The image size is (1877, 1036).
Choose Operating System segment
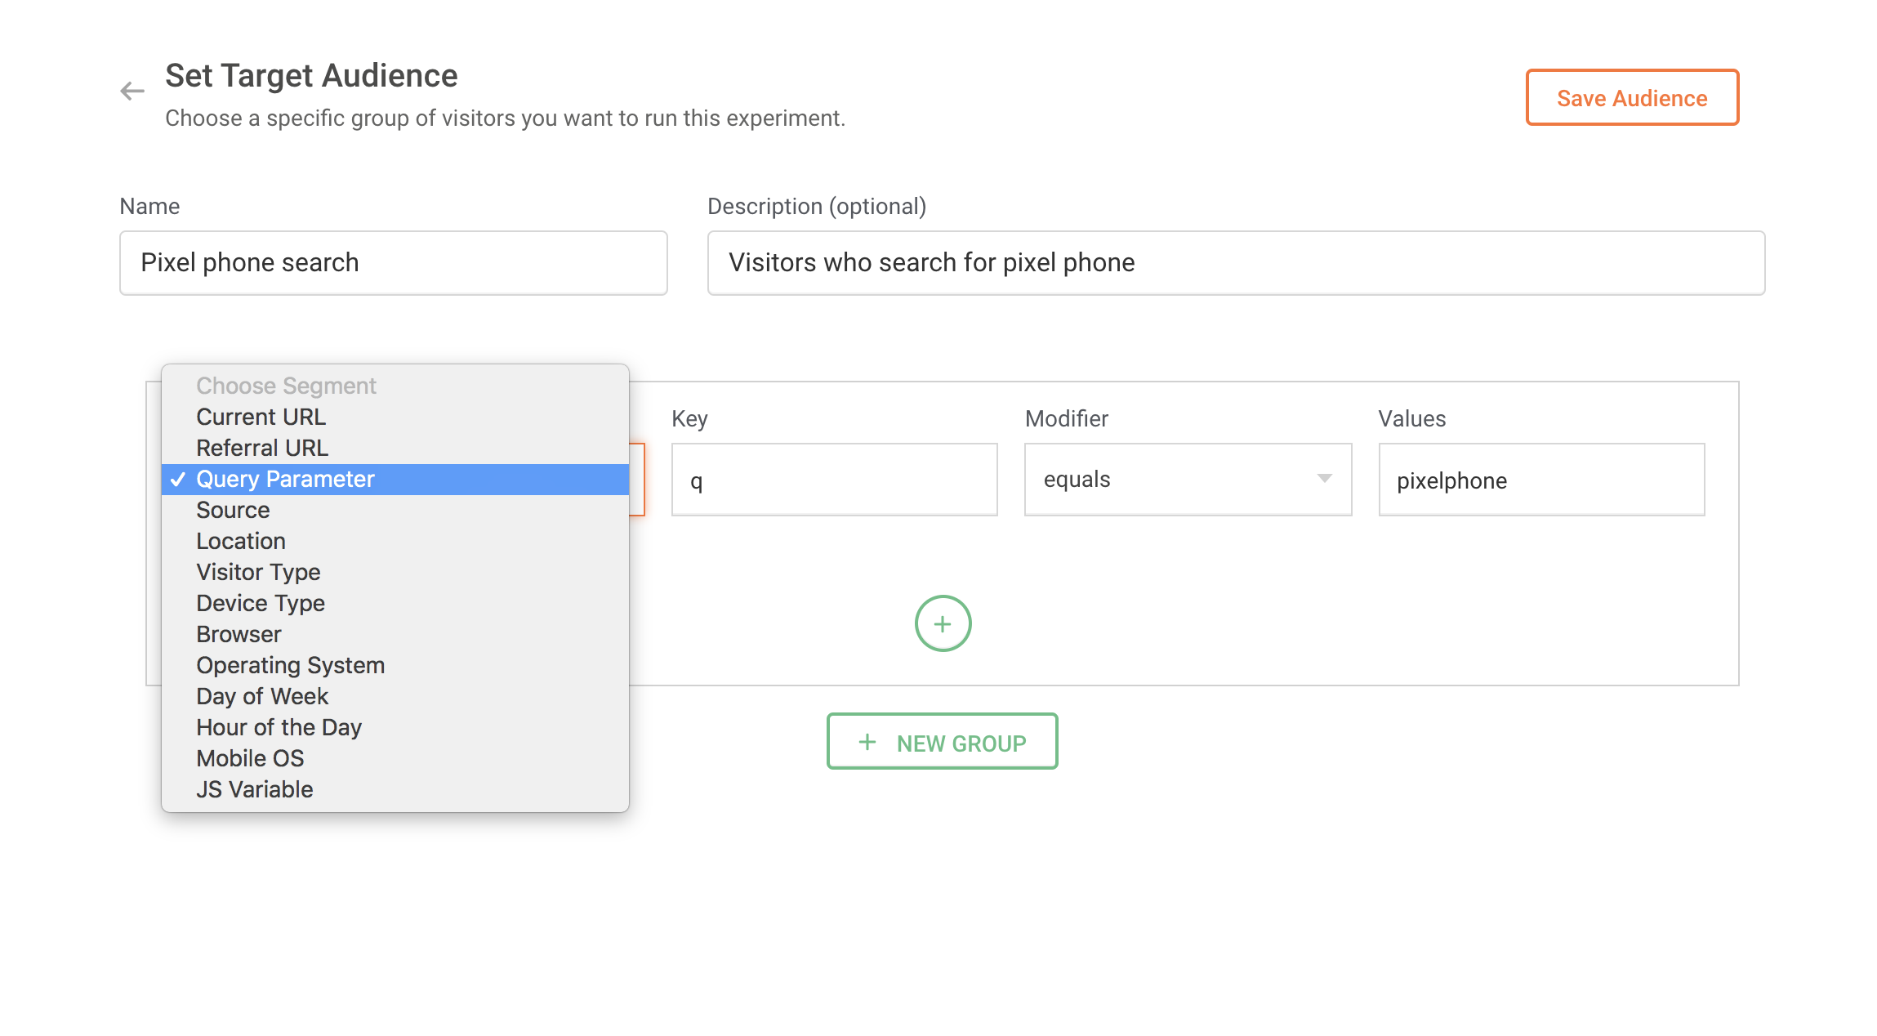tap(290, 665)
